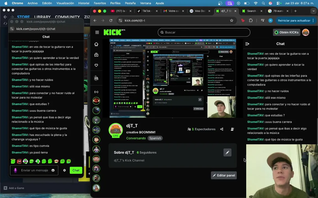Insert the red angry face emote
The width and height of the screenshot is (318, 198).
(x=19, y=161)
